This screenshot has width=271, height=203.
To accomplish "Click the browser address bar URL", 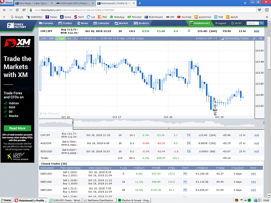I will coord(74,10).
